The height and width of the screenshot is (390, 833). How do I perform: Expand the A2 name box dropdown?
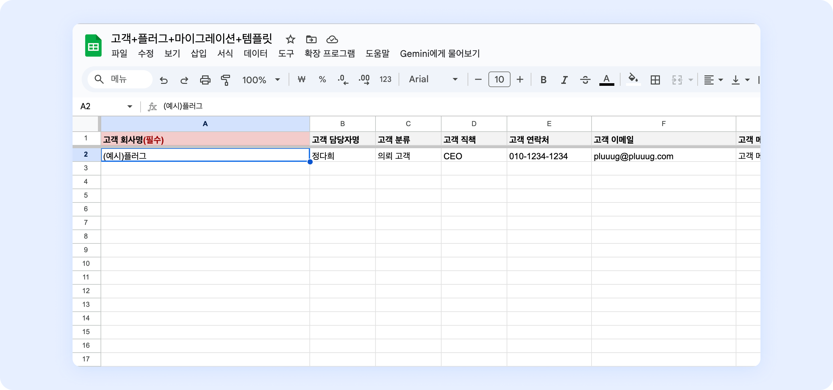pyautogui.click(x=130, y=107)
